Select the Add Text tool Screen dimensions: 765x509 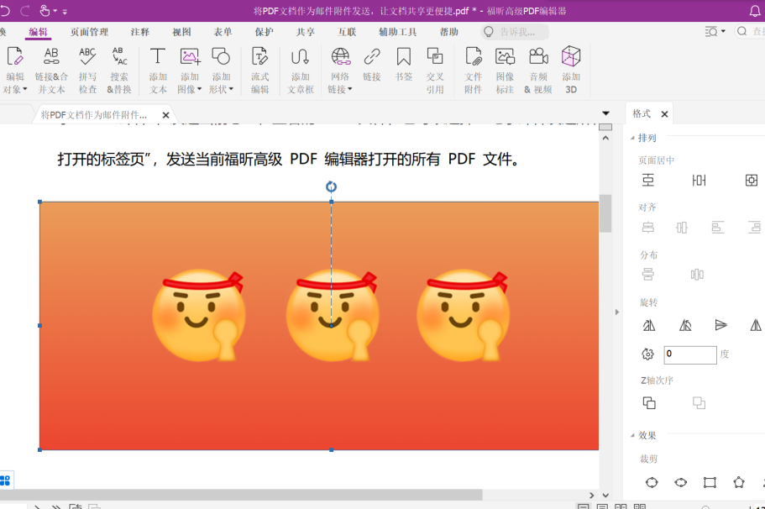click(x=158, y=69)
